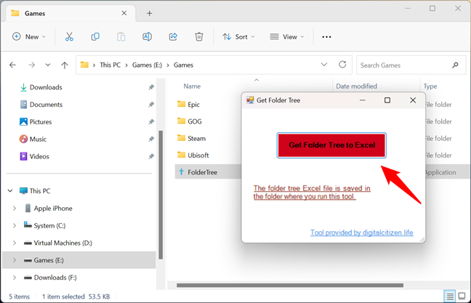Sort by Type column header
471x303 pixels.
click(430, 86)
